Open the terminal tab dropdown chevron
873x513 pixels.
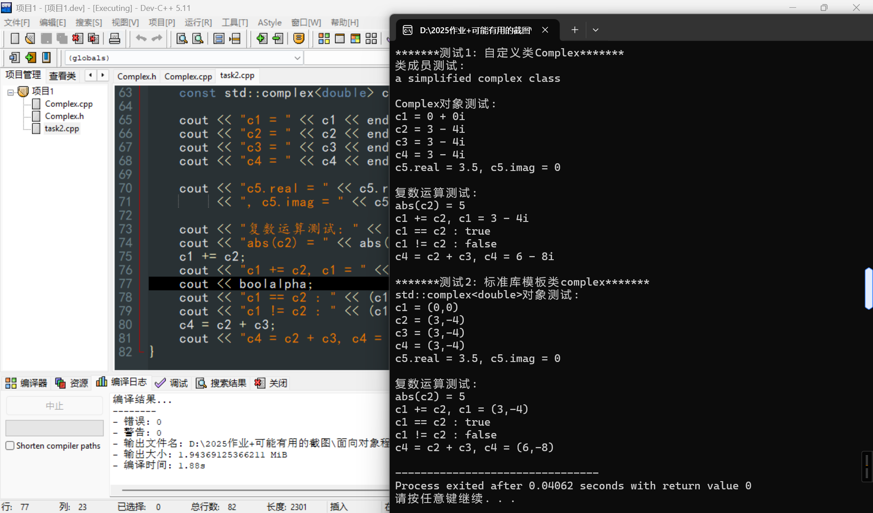point(595,30)
